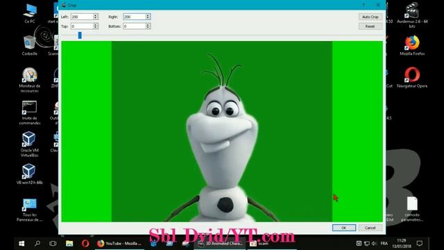This screenshot has height=250, width=444.
Task: Open taskbar search magnifier
Action: tap(37, 244)
